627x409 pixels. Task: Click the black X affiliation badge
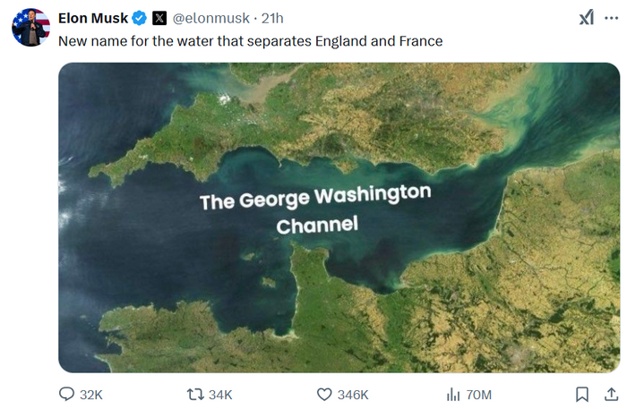pos(159,18)
